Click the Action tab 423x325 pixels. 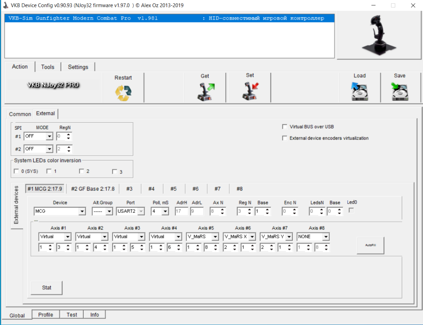20,67
